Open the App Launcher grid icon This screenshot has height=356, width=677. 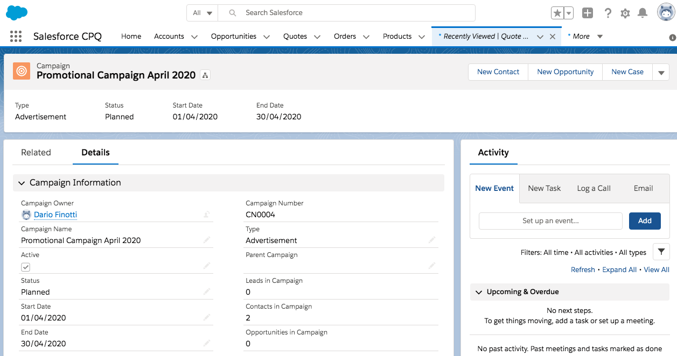16,37
